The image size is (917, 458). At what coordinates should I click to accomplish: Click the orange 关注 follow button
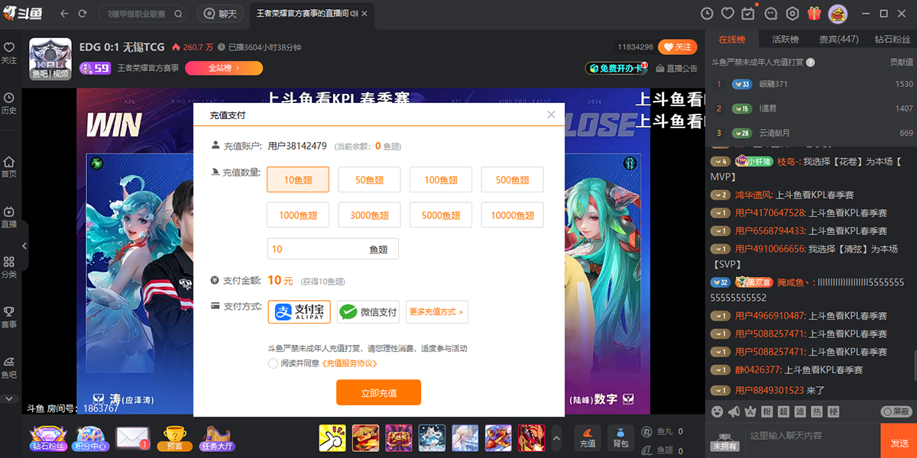click(677, 47)
